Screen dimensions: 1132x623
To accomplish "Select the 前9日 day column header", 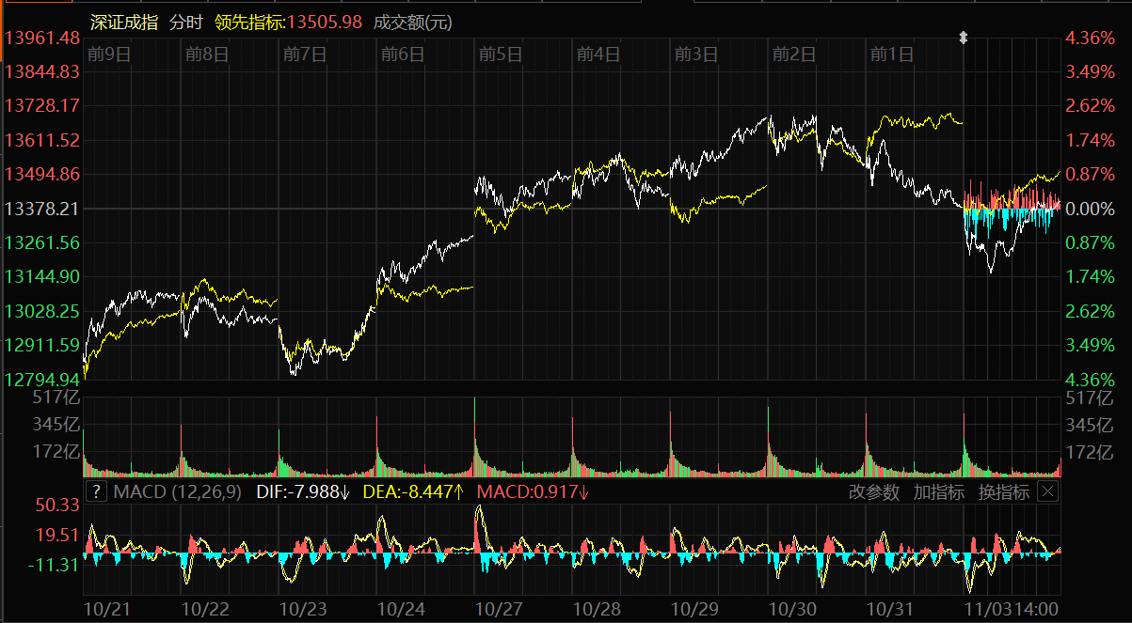I will 108,55.
